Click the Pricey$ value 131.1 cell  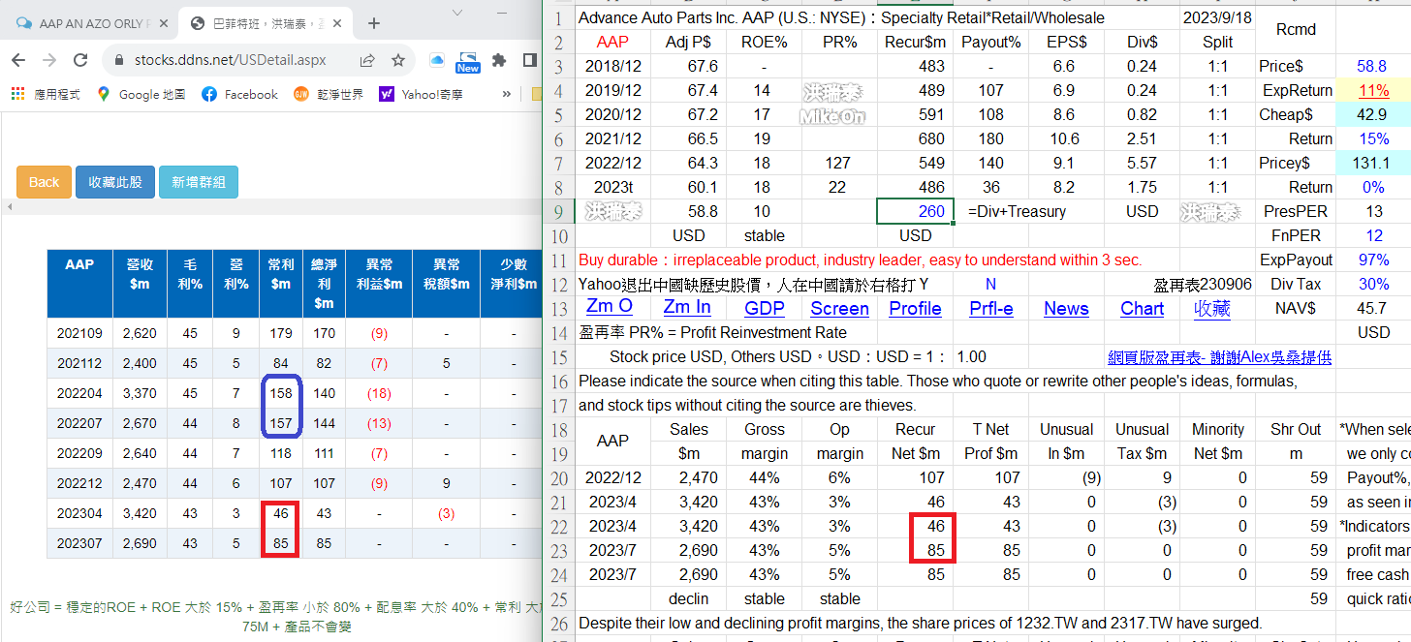click(x=1373, y=163)
